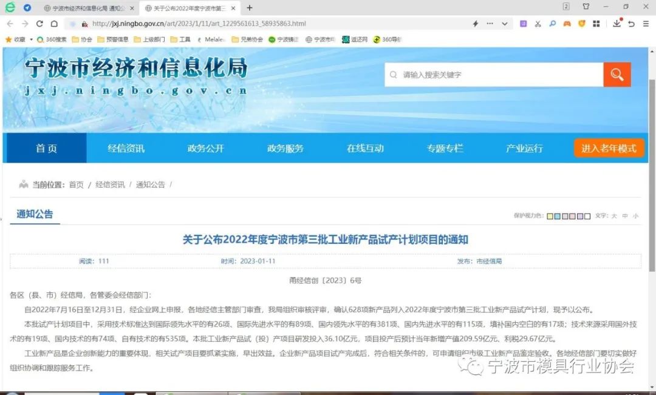Image resolution: width=656 pixels, height=395 pixels.
Task: Open the 政务公开 navigation menu
Action: click(205, 147)
